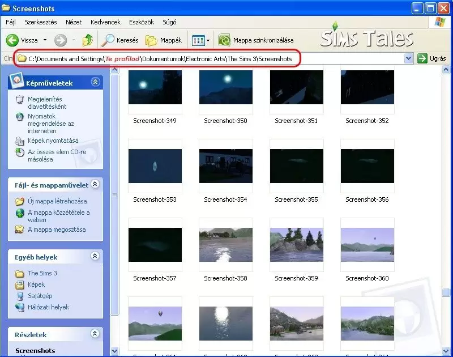Click the address bar path field
The height and width of the screenshot is (357, 453).
[x=211, y=59]
